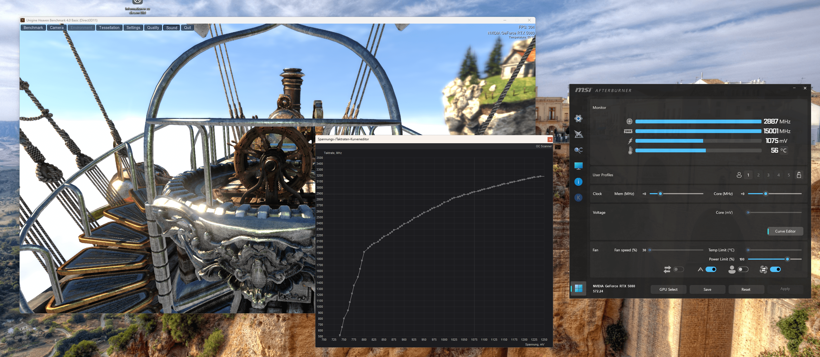Click the GPU core clock chip icon

(629, 122)
